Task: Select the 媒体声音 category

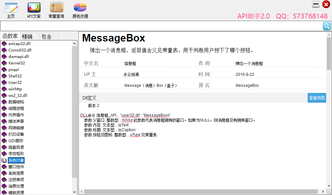Action: point(16,121)
